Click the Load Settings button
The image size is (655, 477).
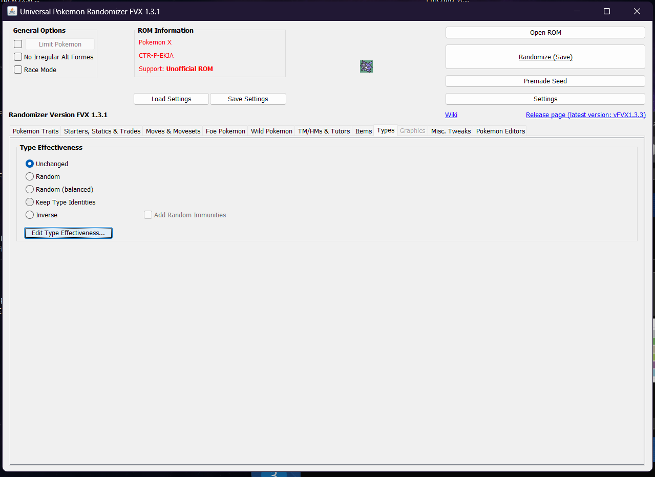[171, 99]
